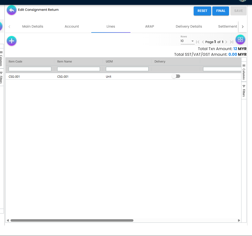Jump to last page using the >| icon
This screenshot has height=236, width=252.
(231, 42)
